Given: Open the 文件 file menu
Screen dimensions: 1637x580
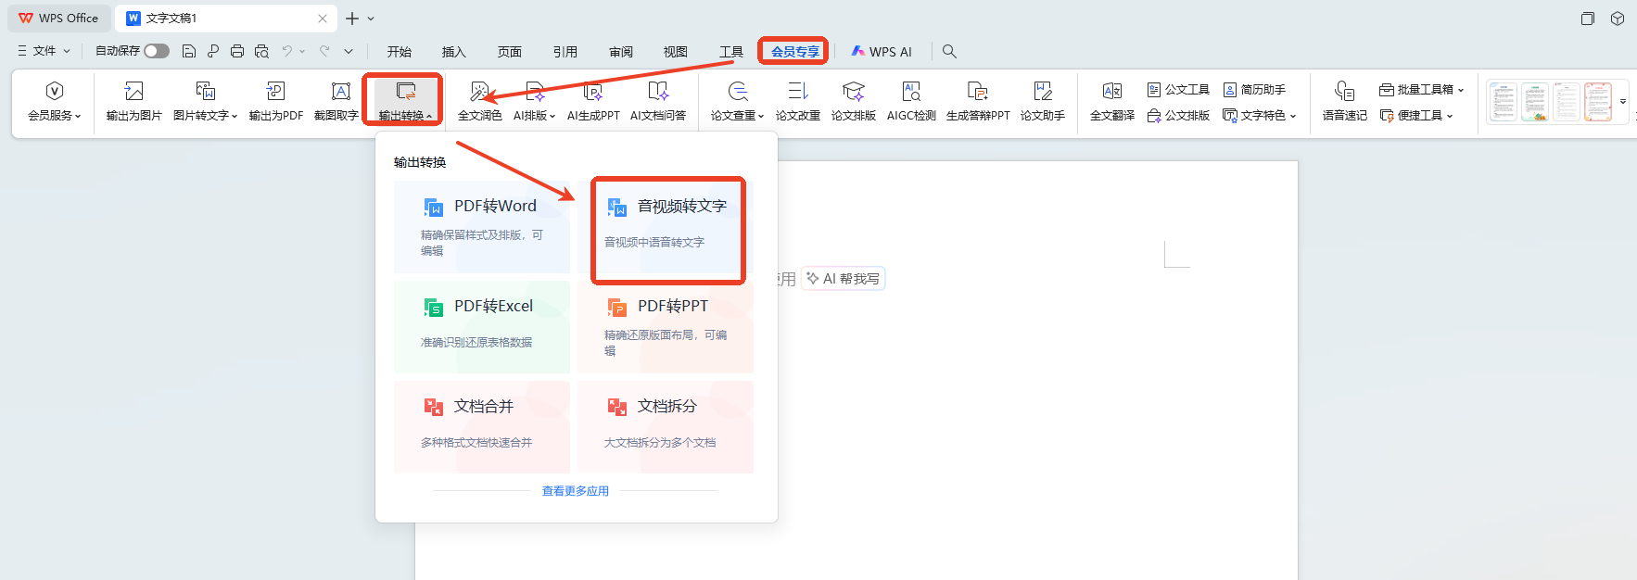Looking at the screenshot, I should pos(44,51).
